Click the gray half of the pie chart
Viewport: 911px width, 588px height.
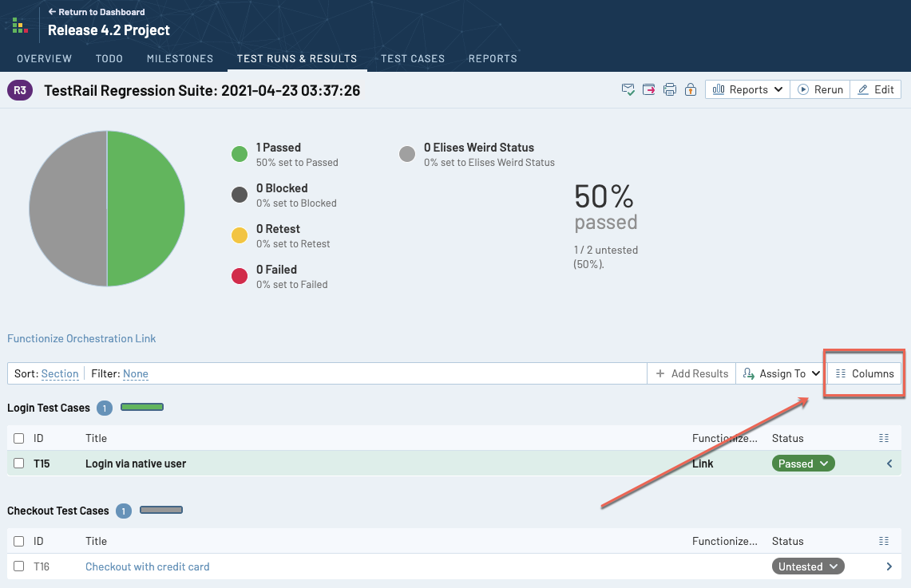tap(68, 208)
